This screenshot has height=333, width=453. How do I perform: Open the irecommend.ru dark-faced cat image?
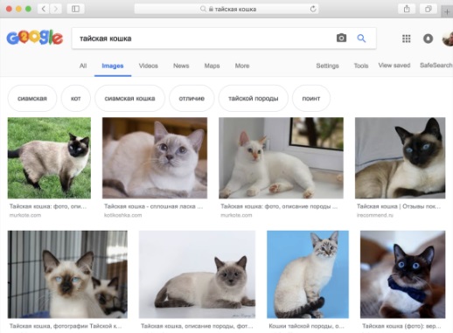[x=400, y=158]
